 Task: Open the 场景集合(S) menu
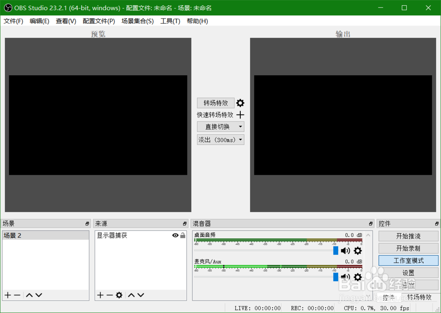[x=138, y=21]
